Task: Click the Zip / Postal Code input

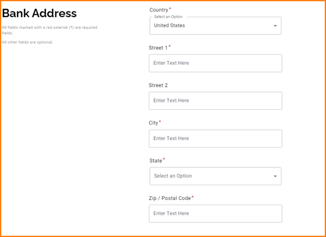Action: 215,213
